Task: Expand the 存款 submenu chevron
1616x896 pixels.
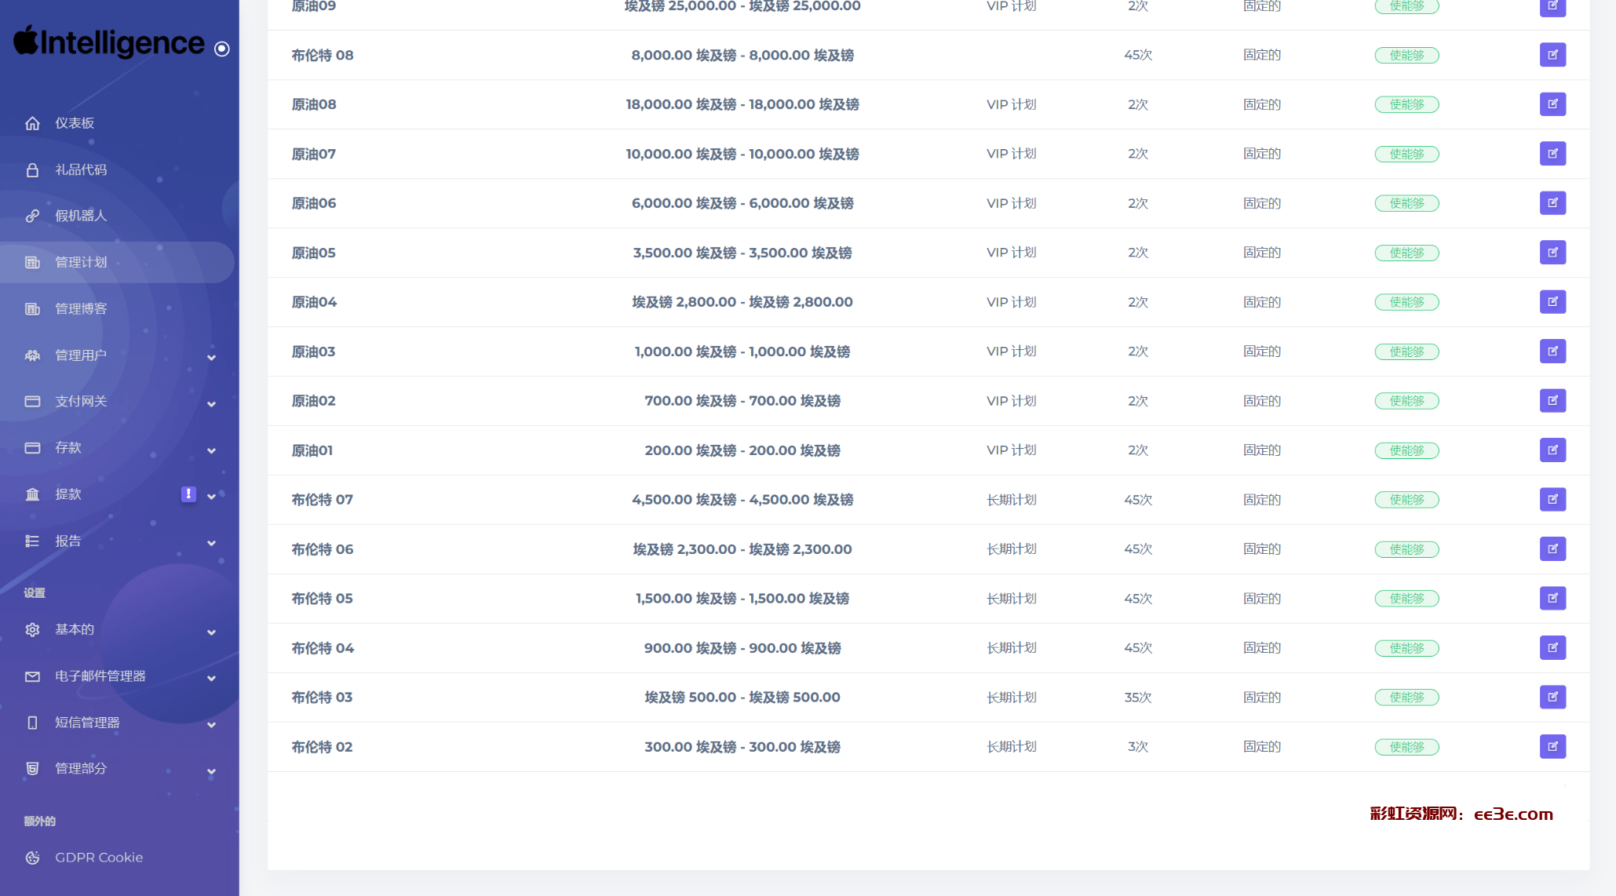Action: tap(211, 450)
